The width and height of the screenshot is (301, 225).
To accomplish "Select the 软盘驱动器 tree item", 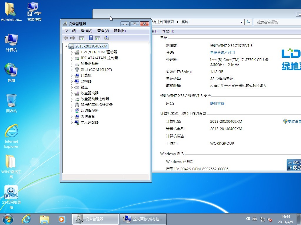I will click(89, 93).
